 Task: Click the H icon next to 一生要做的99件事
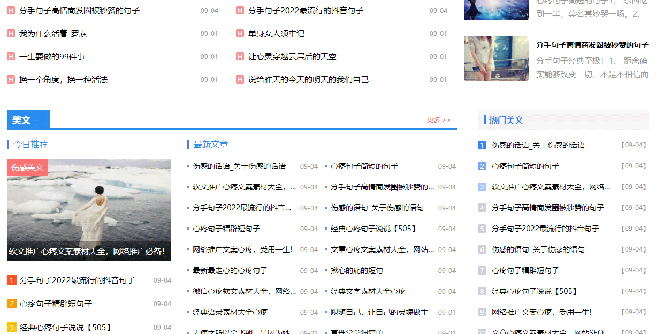pyautogui.click(x=10, y=56)
